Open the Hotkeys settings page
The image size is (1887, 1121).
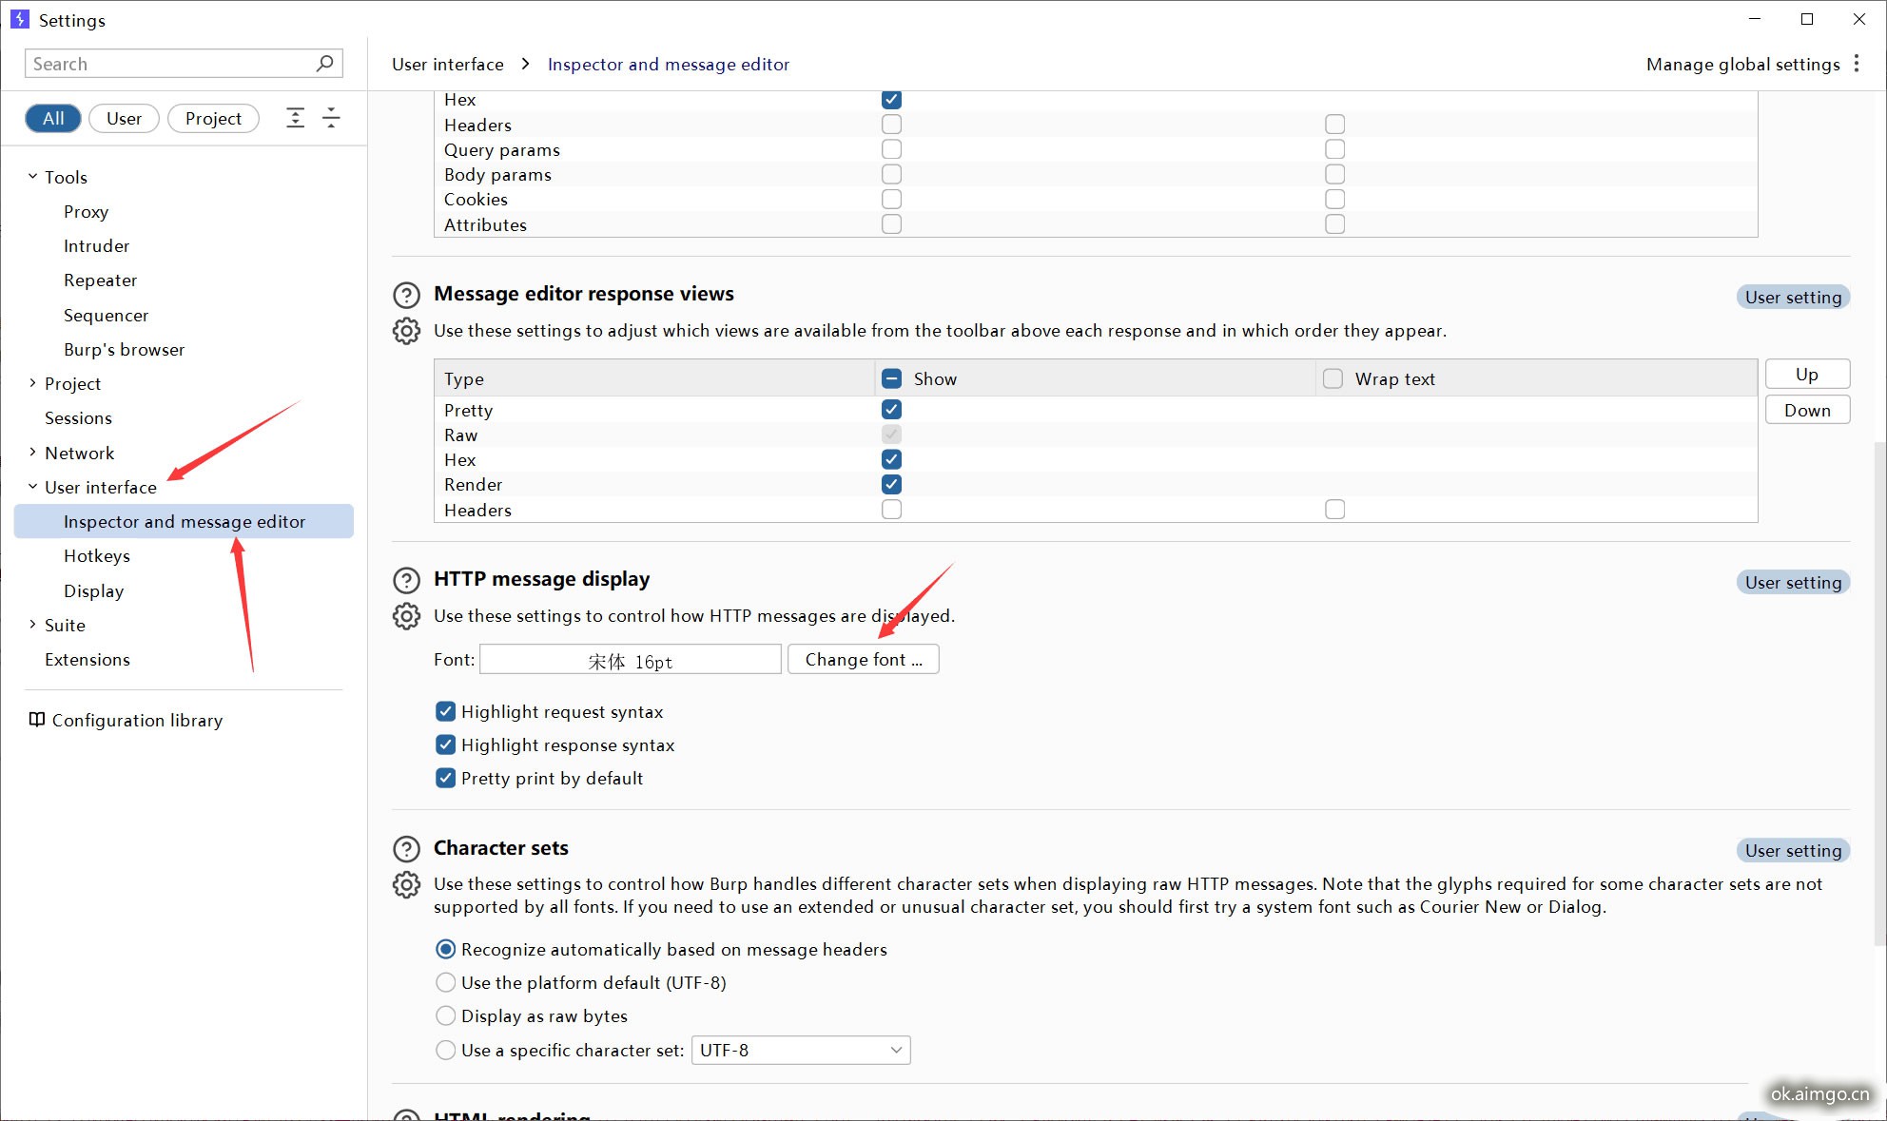97,556
